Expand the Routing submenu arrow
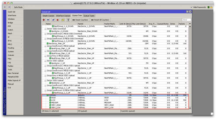This screenshot has height=119, width=216. [x=22, y=48]
